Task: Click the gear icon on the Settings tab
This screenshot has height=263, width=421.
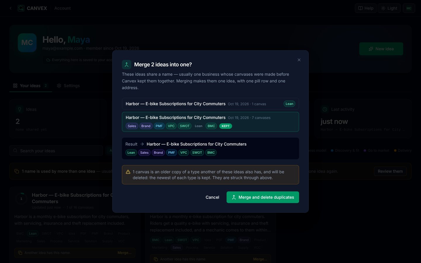Action: pos(59,86)
